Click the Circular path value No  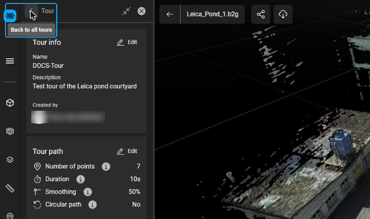click(x=136, y=204)
